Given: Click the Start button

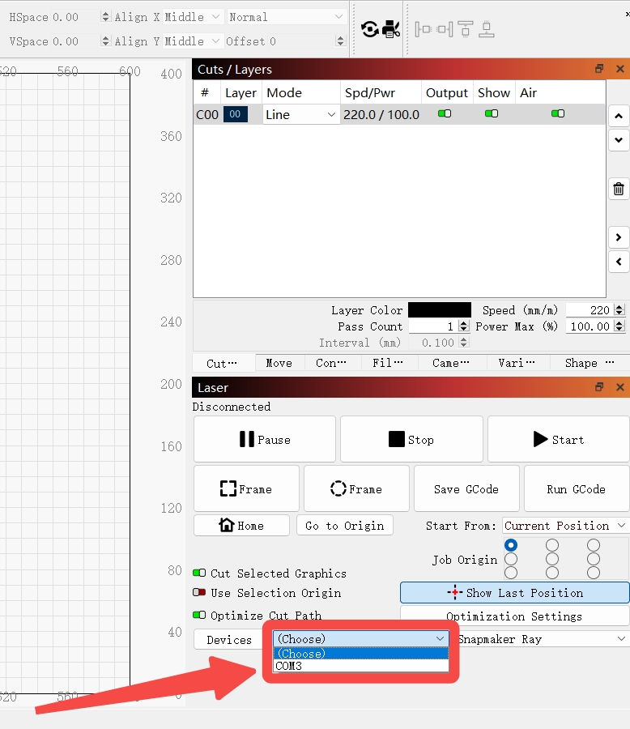Looking at the screenshot, I should [x=559, y=439].
